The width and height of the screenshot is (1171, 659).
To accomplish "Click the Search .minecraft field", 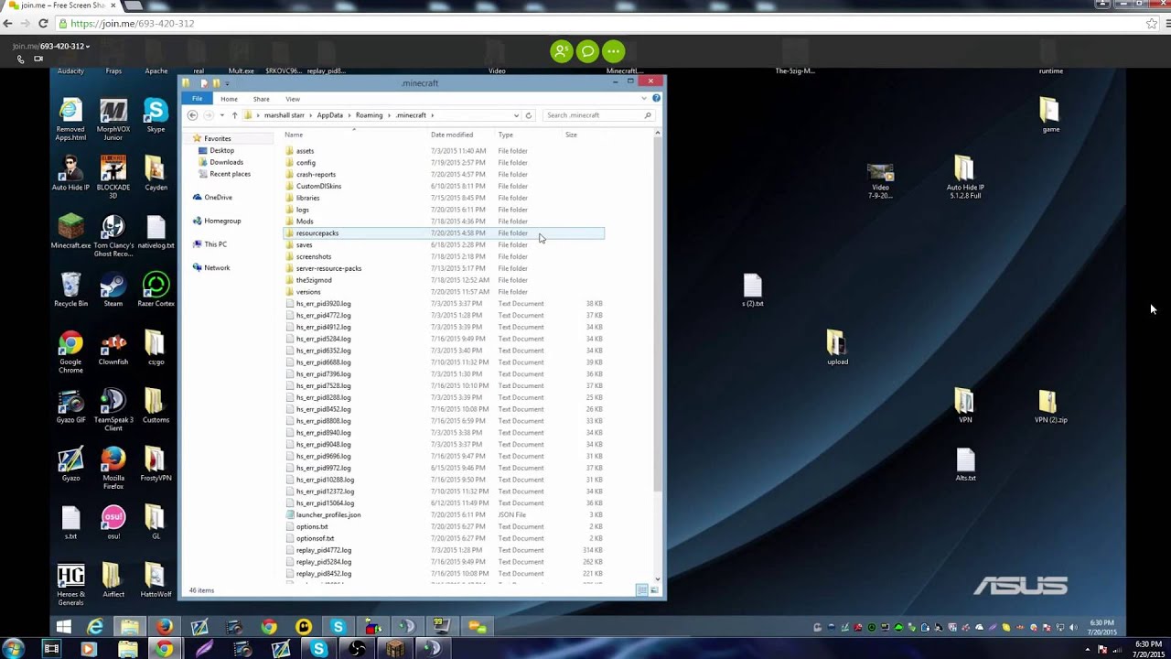I will (x=598, y=115).
